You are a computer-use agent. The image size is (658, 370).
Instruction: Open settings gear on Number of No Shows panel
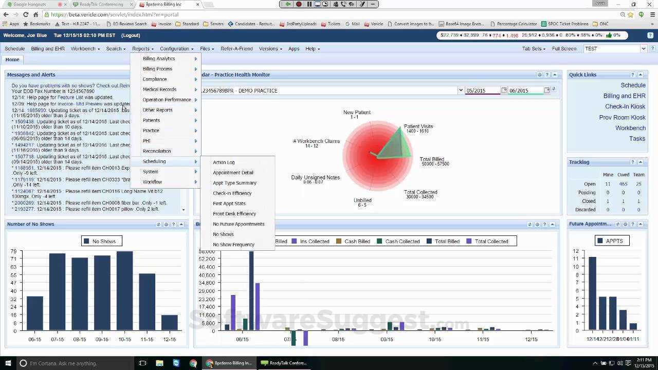[166, 224]
